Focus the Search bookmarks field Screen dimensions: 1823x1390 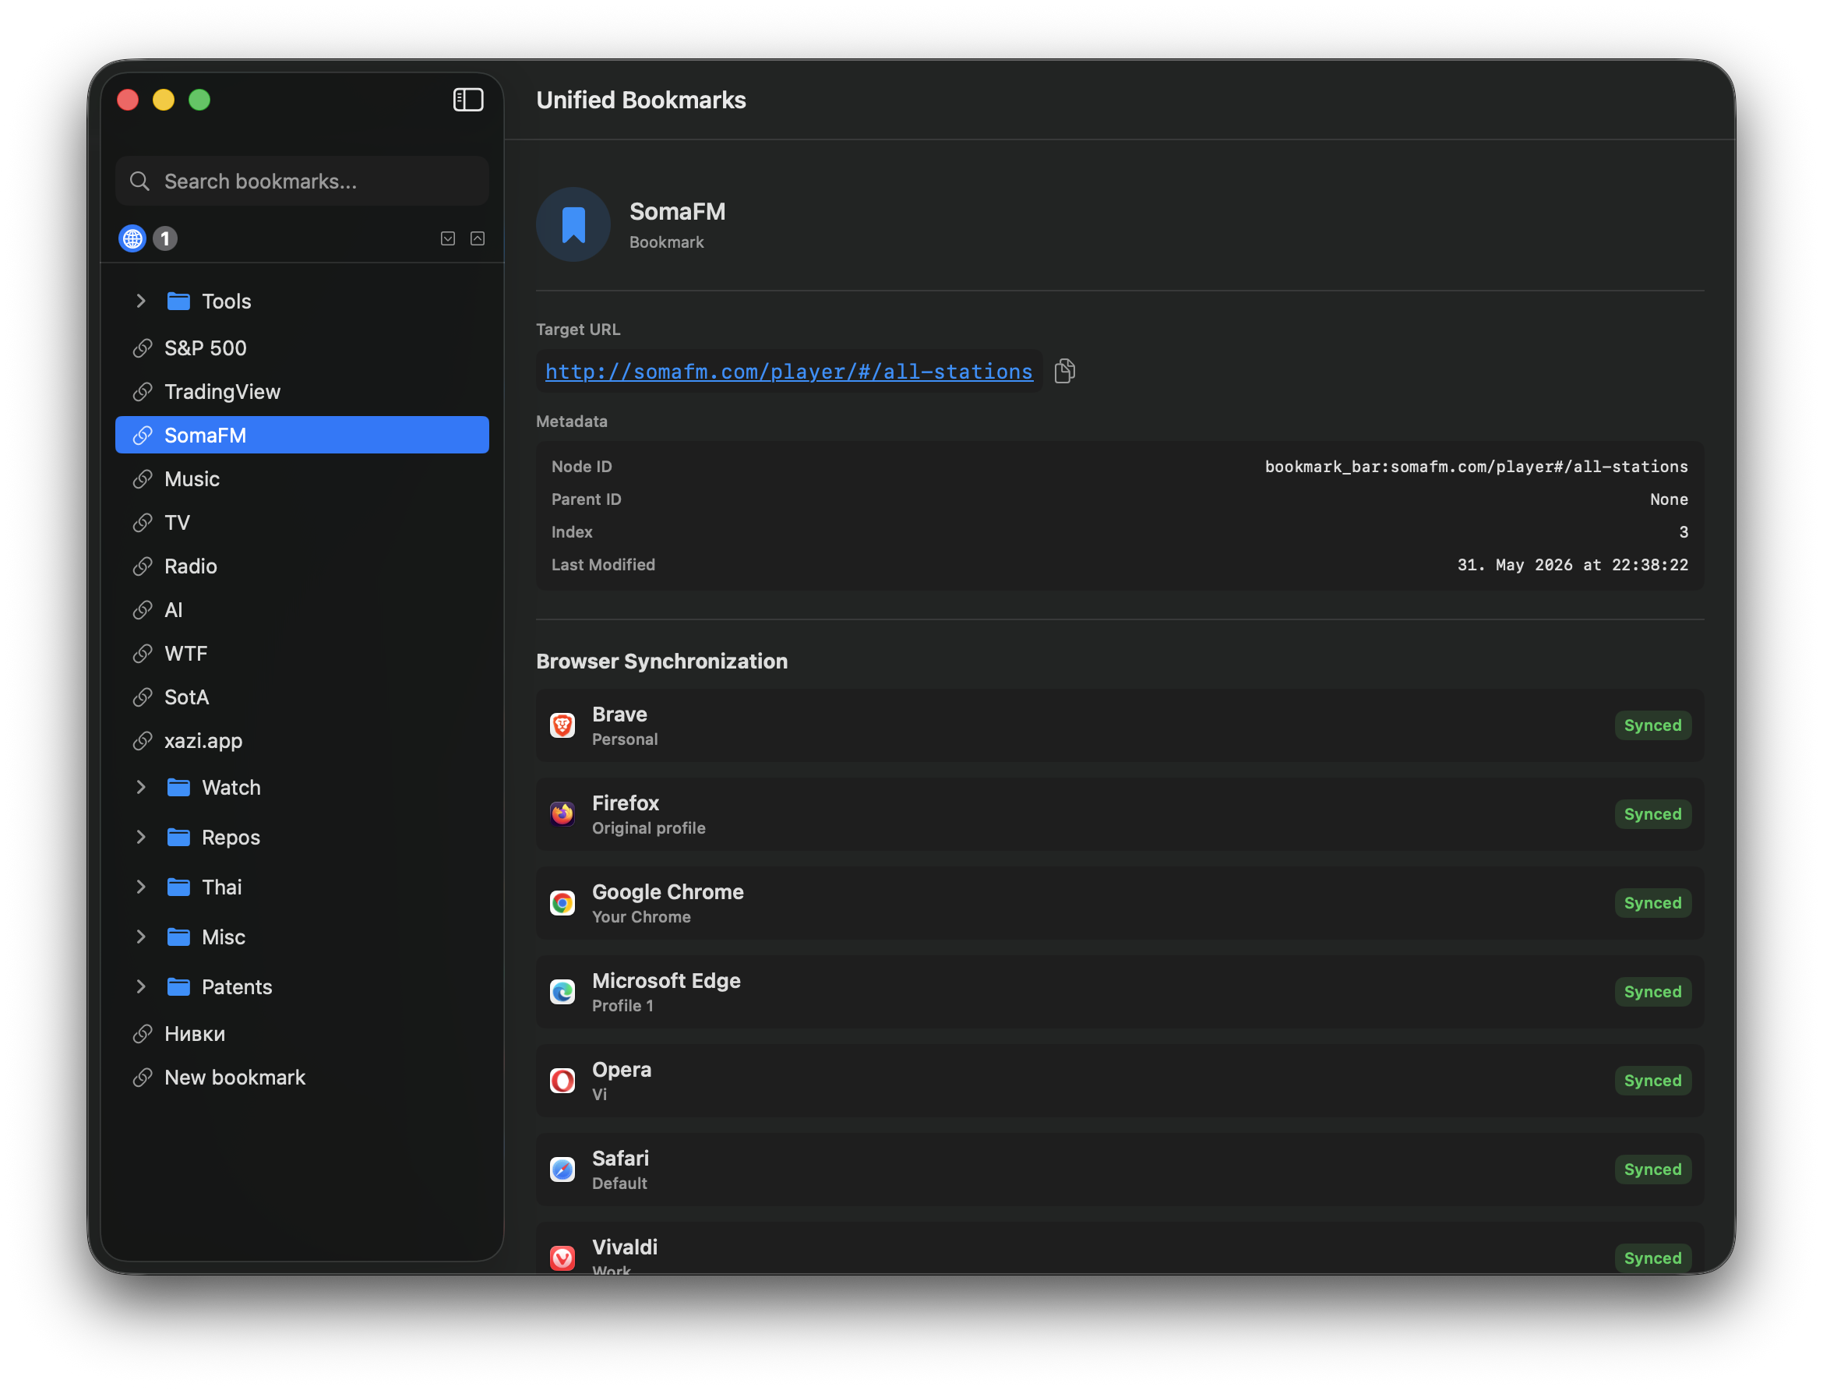[302, 182]
